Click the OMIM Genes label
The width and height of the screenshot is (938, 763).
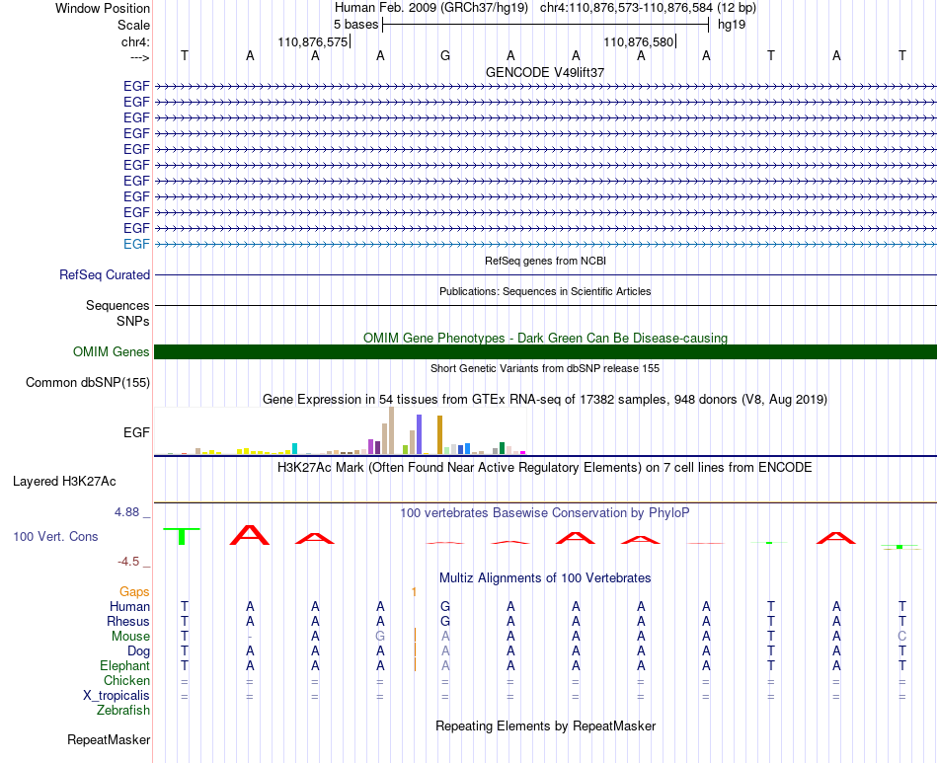click(x=112, y=351)
